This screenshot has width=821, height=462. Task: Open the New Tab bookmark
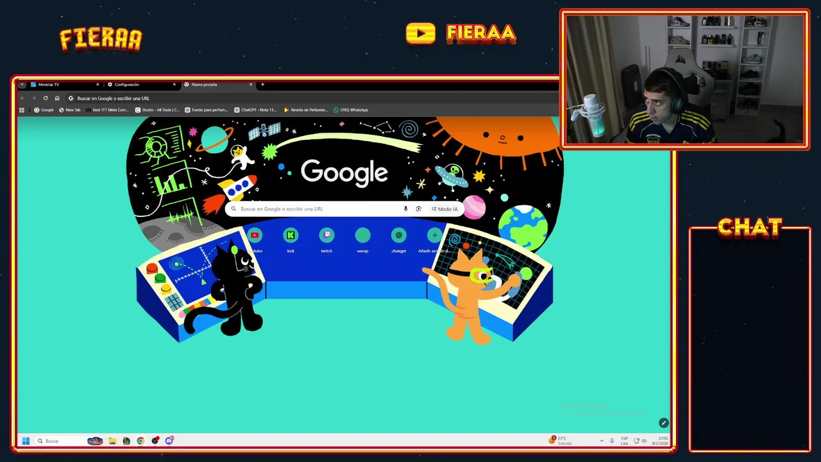pyautogui.click(x=70, y=110)
